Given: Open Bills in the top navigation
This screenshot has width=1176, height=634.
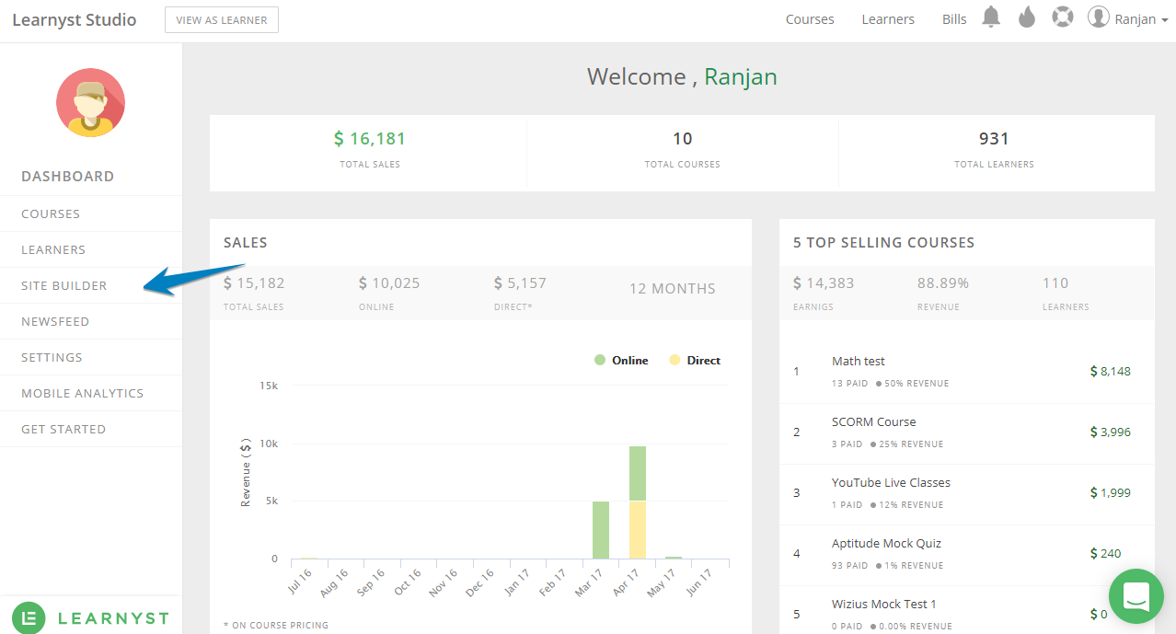Looking at the screenshot, I should point(954,19).
